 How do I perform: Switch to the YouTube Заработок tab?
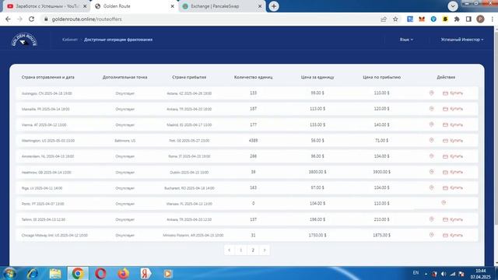click(47, 6)
